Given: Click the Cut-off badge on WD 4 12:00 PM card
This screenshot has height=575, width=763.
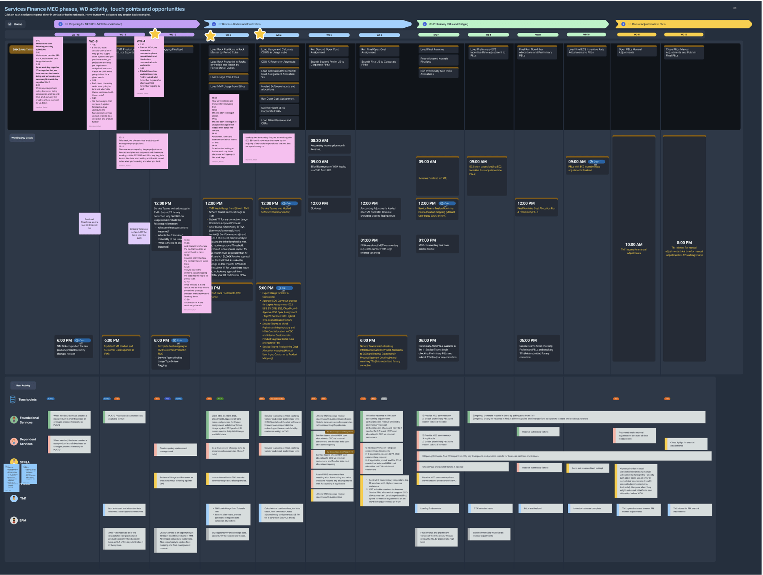Looking at the screenshot, I should 289,203.
